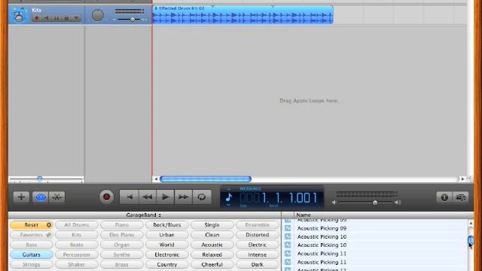Start recording with the red record button
The height and width of the screenshot is (271, 482).
coord(106,197)
